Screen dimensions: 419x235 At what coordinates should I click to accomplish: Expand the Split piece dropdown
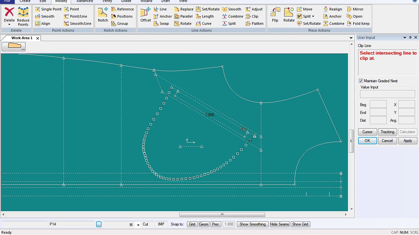click(x=313, y=16)
